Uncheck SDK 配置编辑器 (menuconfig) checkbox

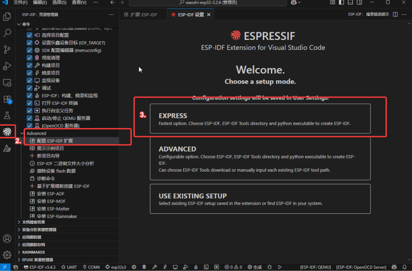30,50
